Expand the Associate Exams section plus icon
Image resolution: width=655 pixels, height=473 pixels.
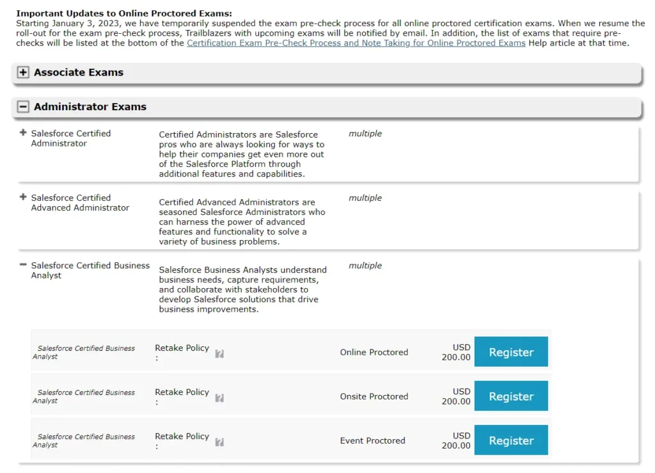point(23,72)
